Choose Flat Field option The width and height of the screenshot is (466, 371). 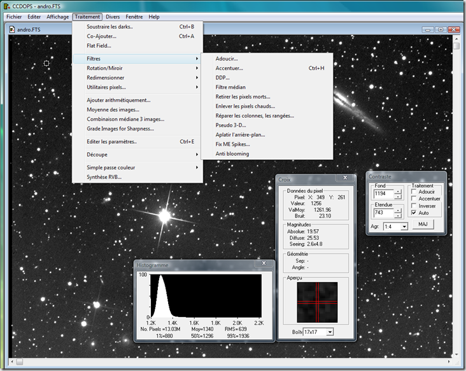click(x=138, y=46)
